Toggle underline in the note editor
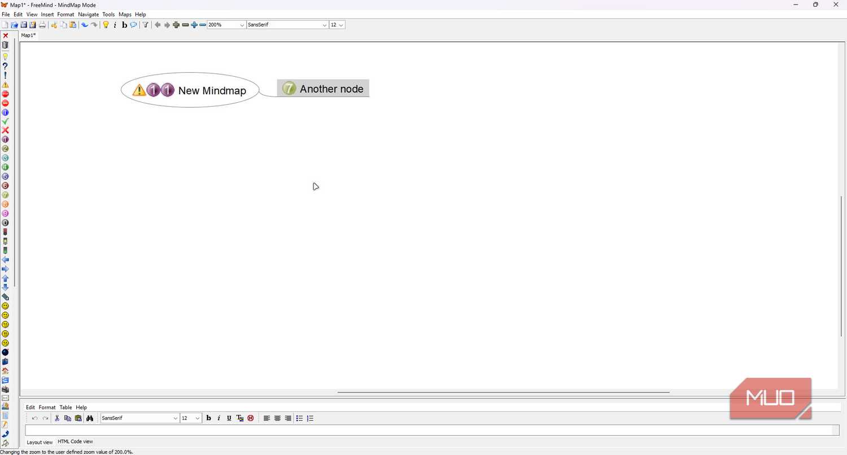The width and height of the screenshot is (847, 455). [x=229, y=418]
